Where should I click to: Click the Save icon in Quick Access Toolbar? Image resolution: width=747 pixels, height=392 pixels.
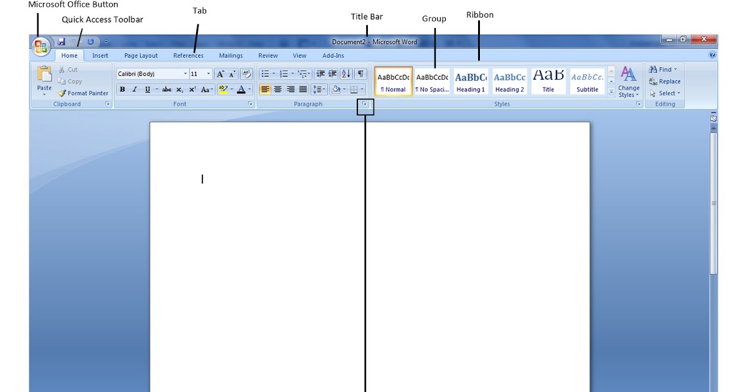click(x=62, y=42)
